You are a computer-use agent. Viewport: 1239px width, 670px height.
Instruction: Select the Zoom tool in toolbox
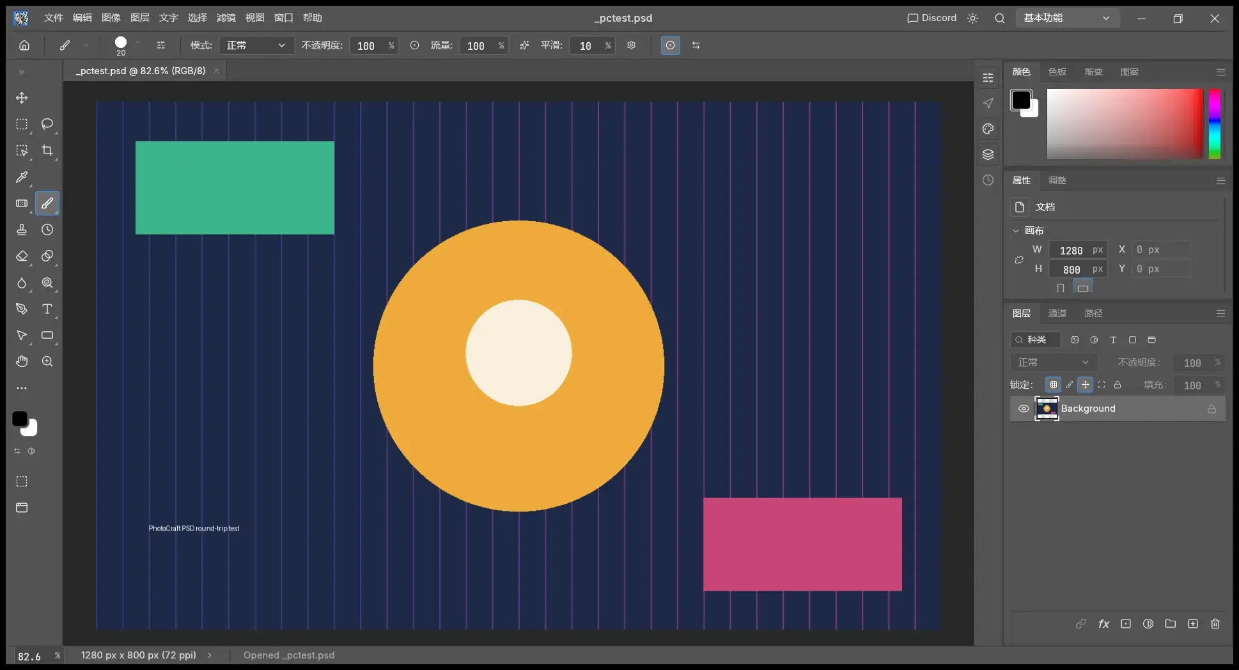(47, 361)
